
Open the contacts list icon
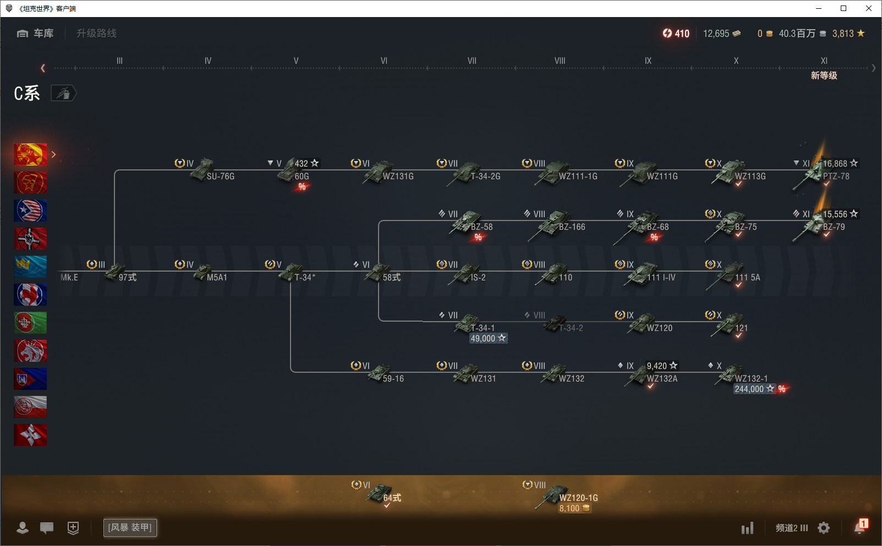(x=23, y=528)
